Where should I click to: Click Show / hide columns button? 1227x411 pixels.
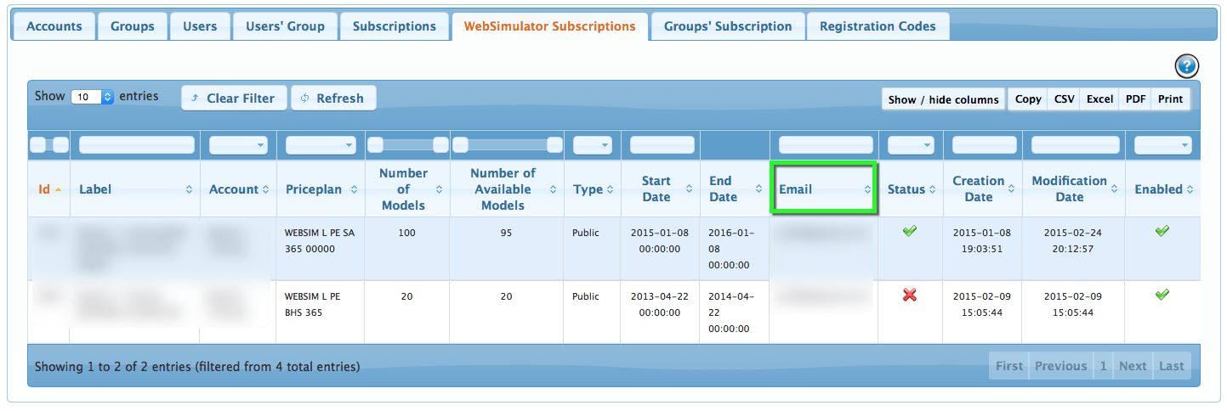click(x=943, y=99)
